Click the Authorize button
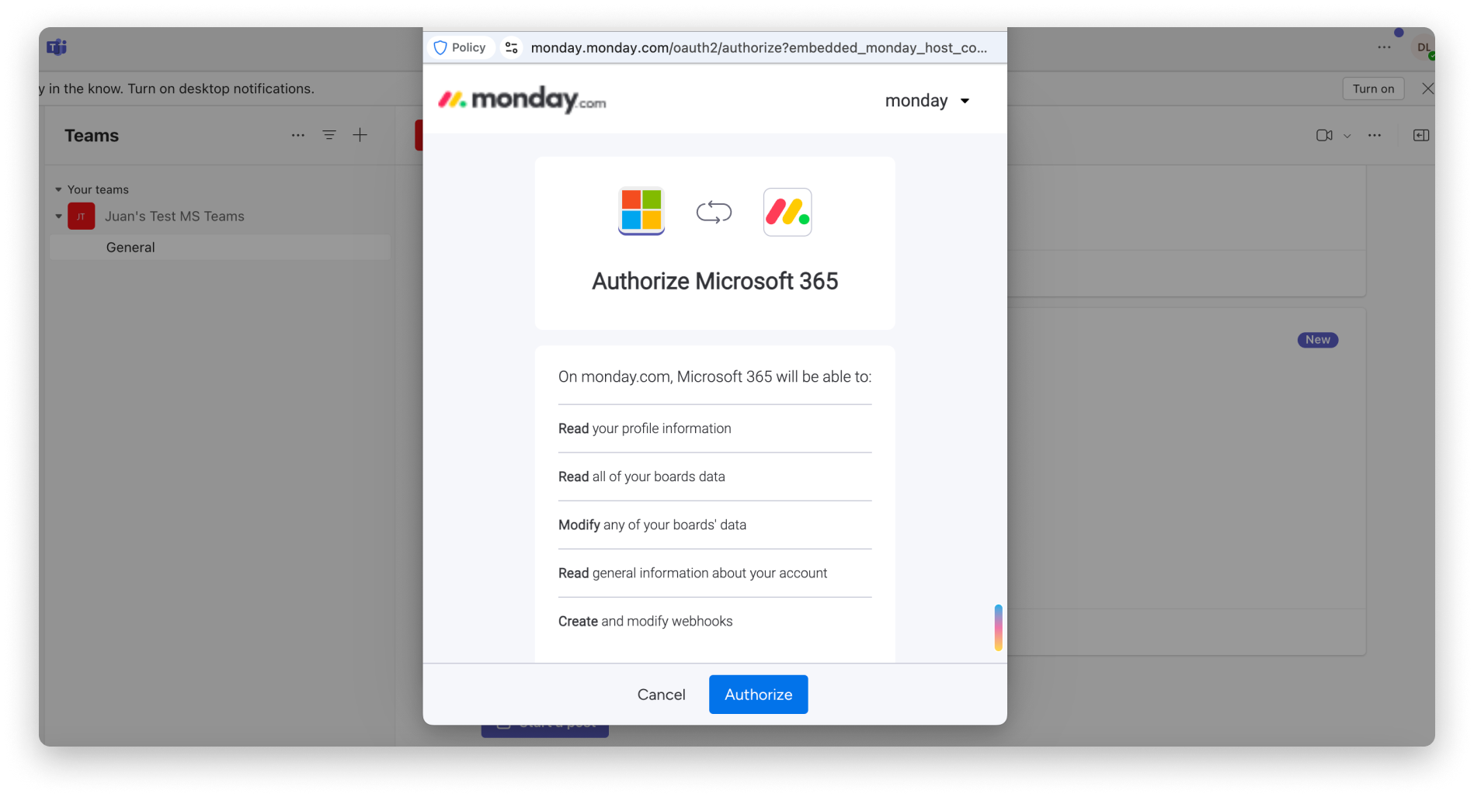Viewport: 1474px width, 797px height. pyautogui.click(x=758, y=695)
